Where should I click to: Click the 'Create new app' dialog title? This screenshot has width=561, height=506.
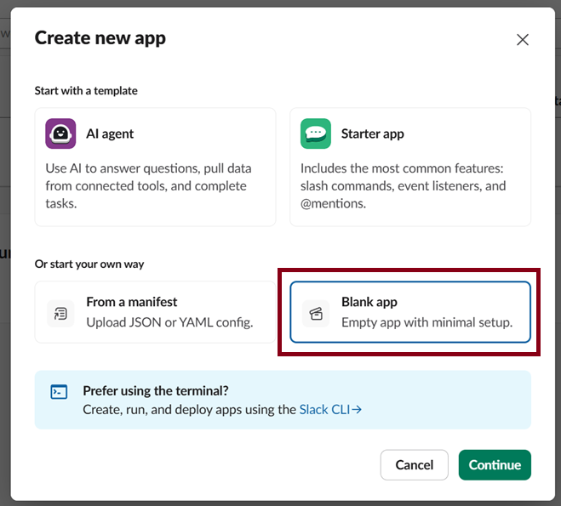100,38
